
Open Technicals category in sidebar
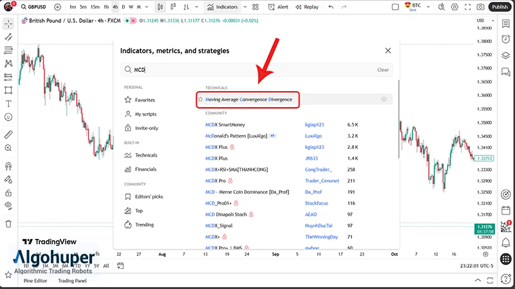tap(145, 155)
